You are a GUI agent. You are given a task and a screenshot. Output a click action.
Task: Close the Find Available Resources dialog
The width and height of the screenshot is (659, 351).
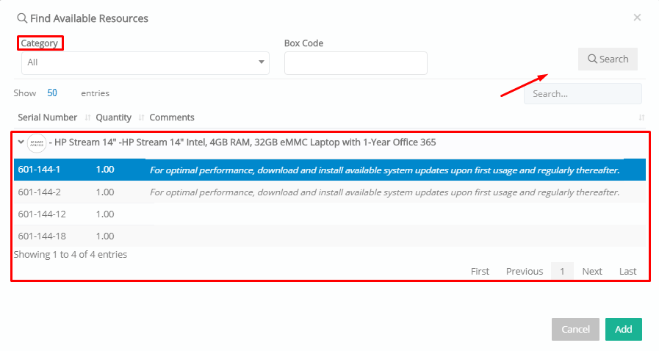(637, 17)
